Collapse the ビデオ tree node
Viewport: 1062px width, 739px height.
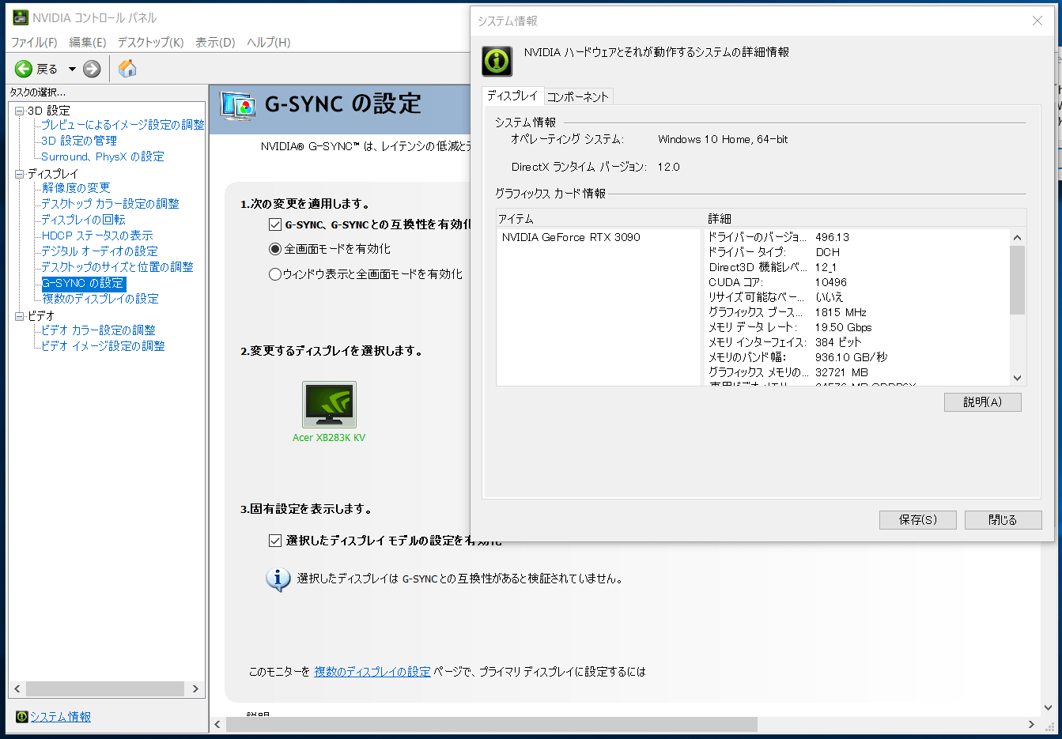pos(20,316)
